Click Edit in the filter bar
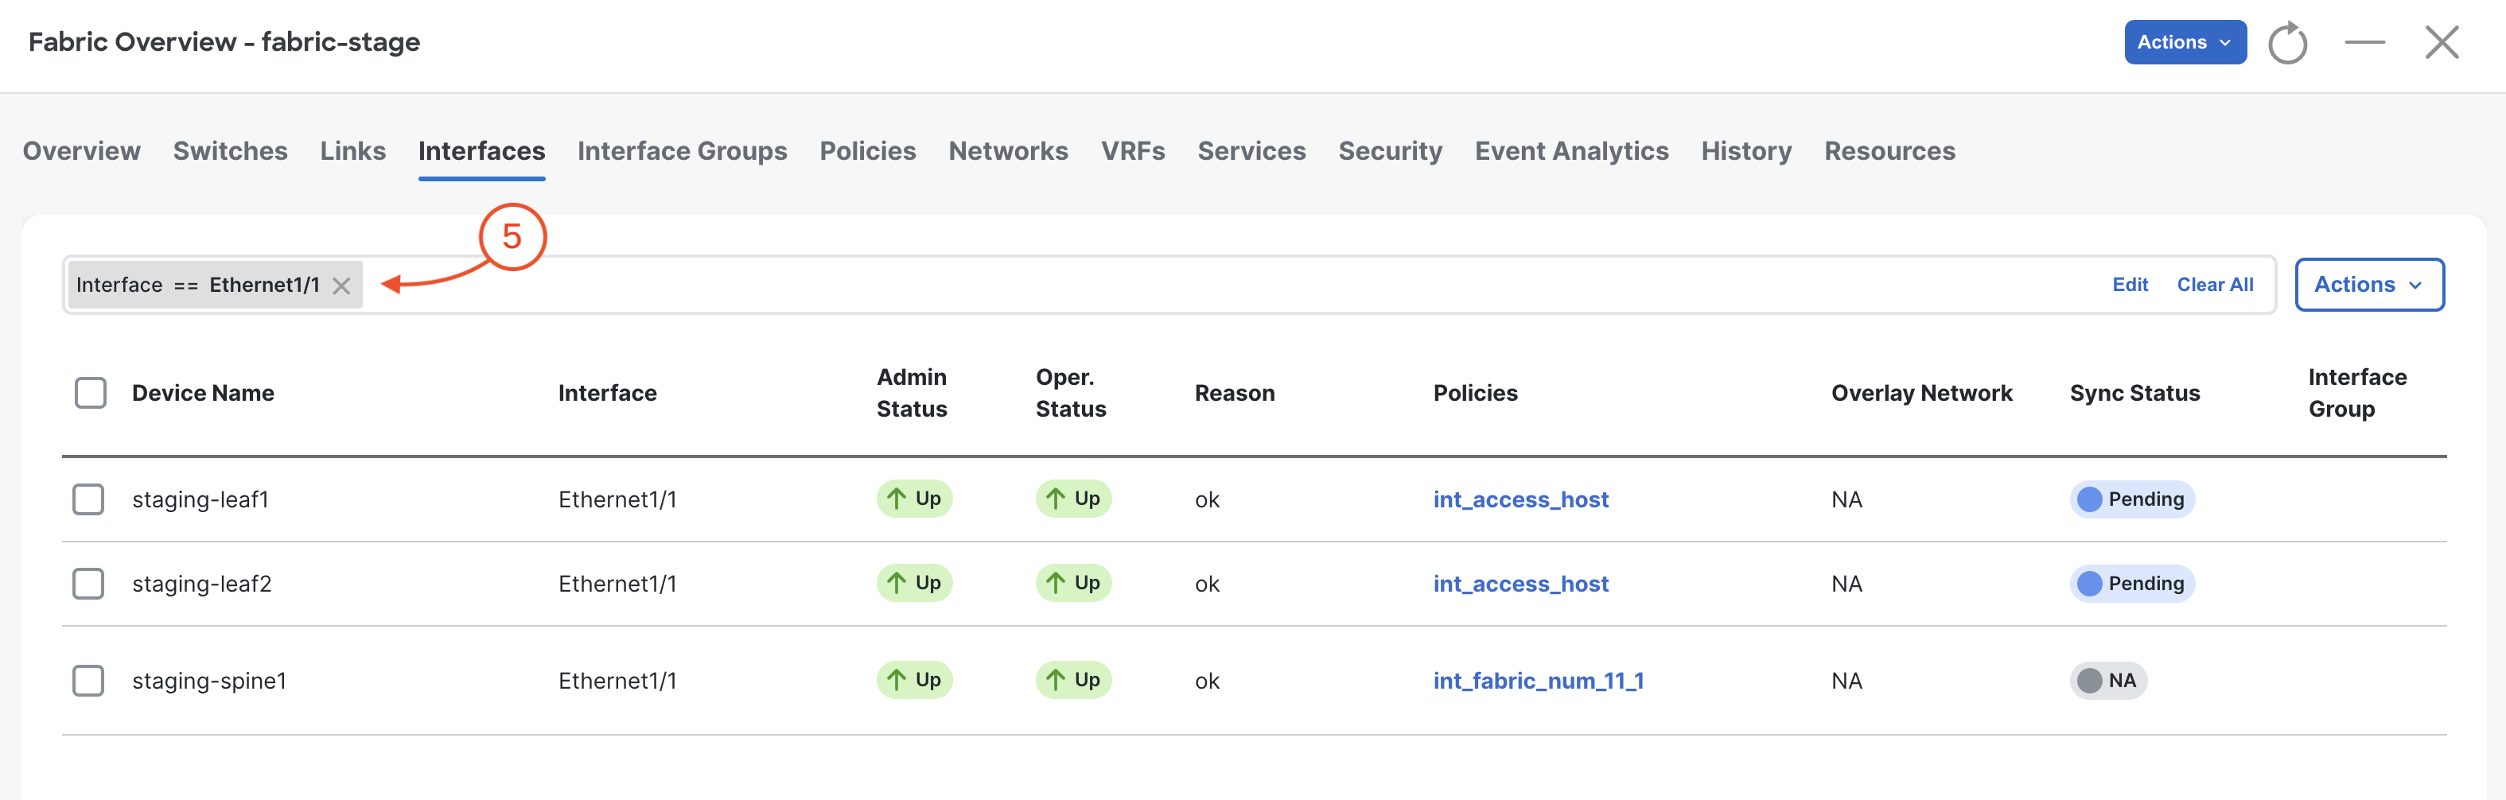The width and height of the screenshot is (2506, 800). coord(2130,285)
